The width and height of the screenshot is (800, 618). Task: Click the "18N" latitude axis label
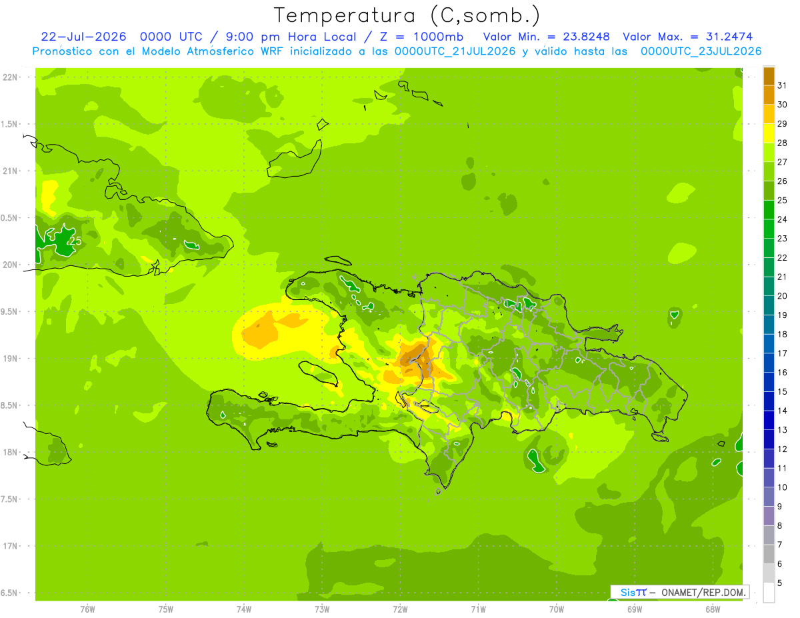[x=11, y=452]
